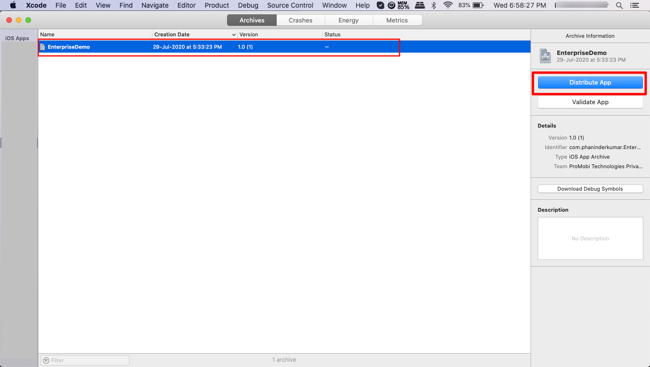This screenshot has height=367, width=650.
Task: Click the window's green zoom button
Action: pos(28,20)
